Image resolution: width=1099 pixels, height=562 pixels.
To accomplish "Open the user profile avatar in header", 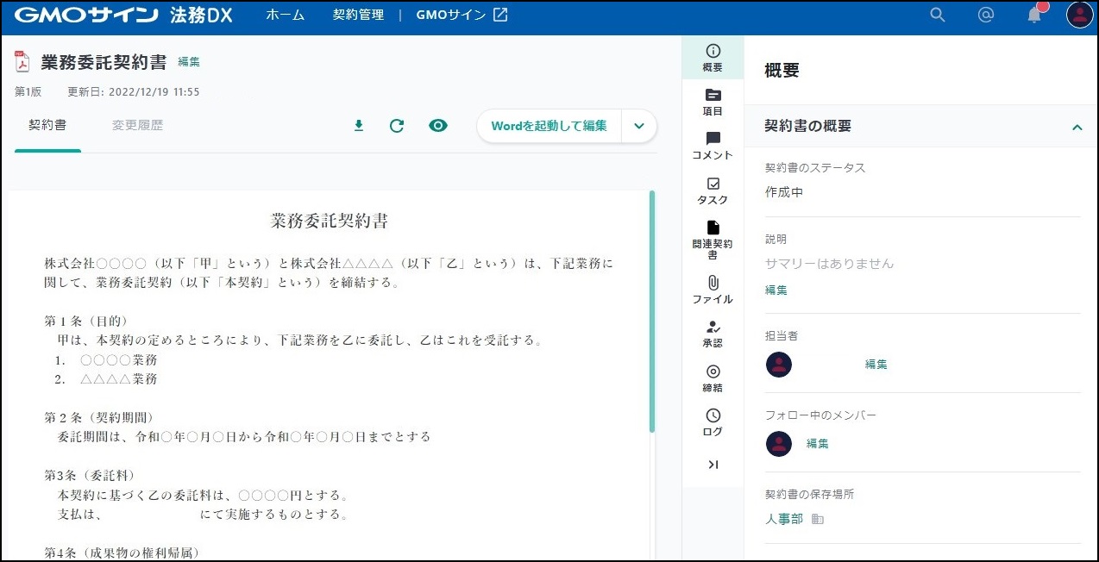I will (x=1079, y=16).
